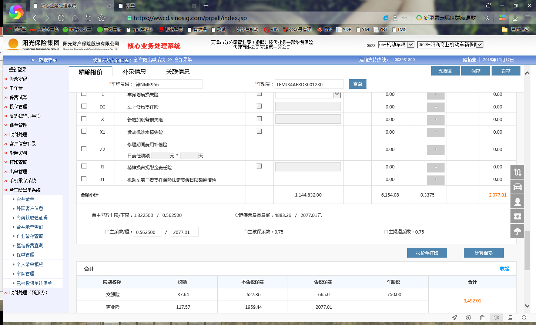Viewport: 536px width, 325px height.
Task: Click the trash icon in bottom status bar
Action: click(x=482, y=318)
